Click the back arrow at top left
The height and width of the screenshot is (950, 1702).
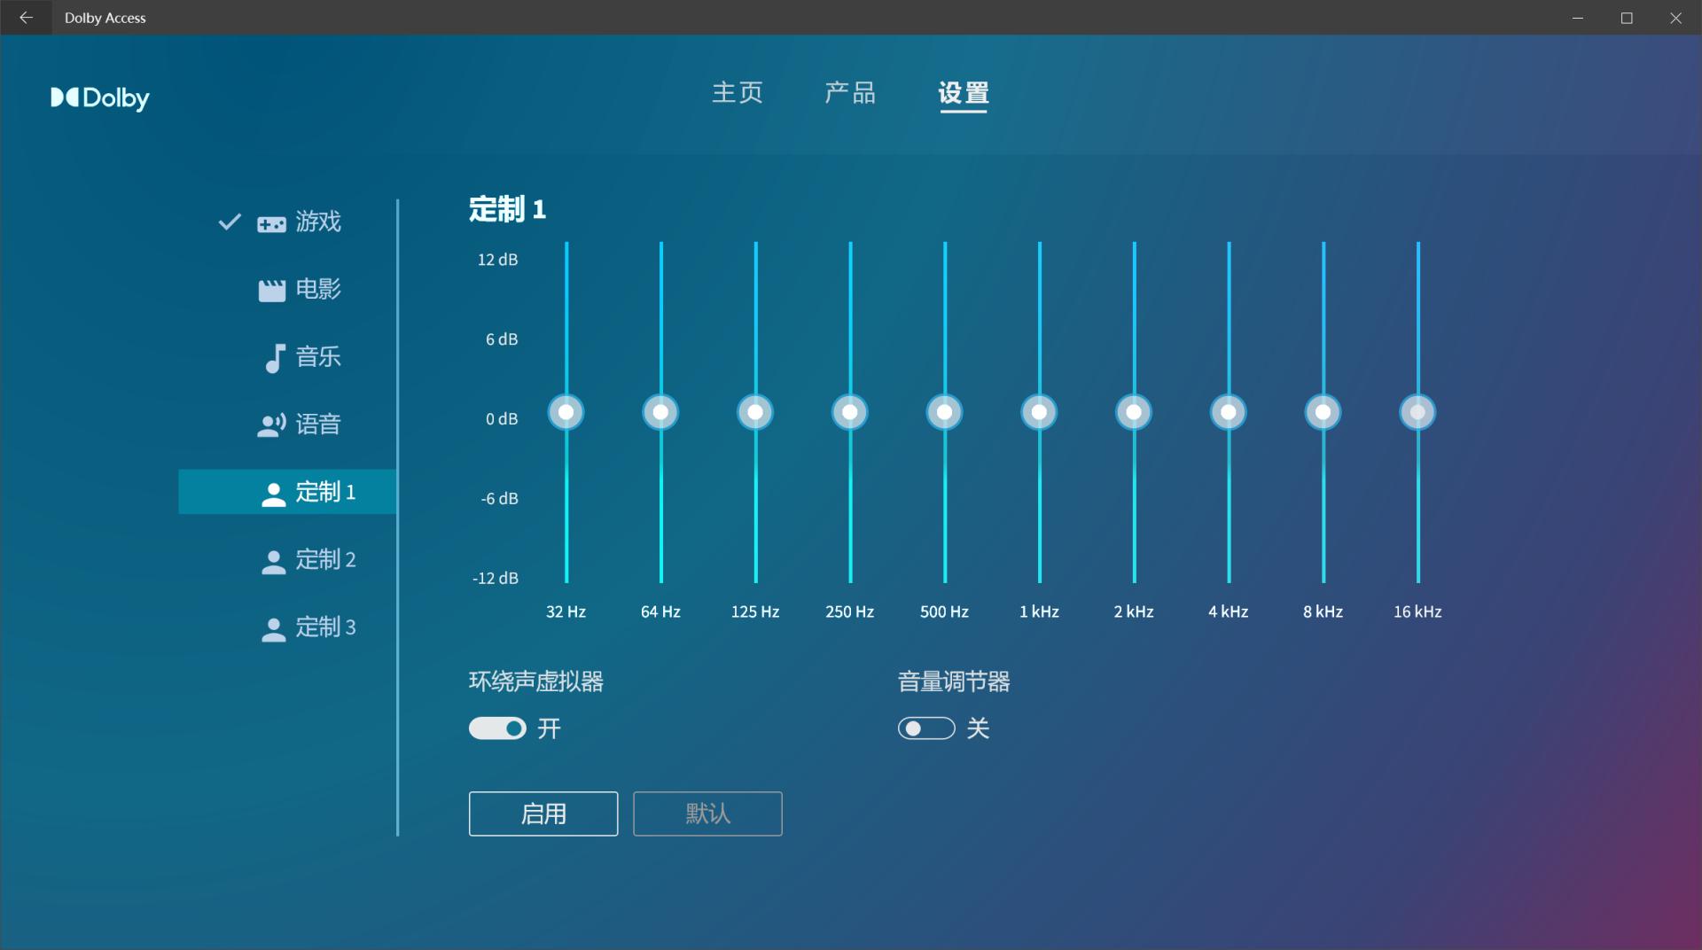point(26,17)
